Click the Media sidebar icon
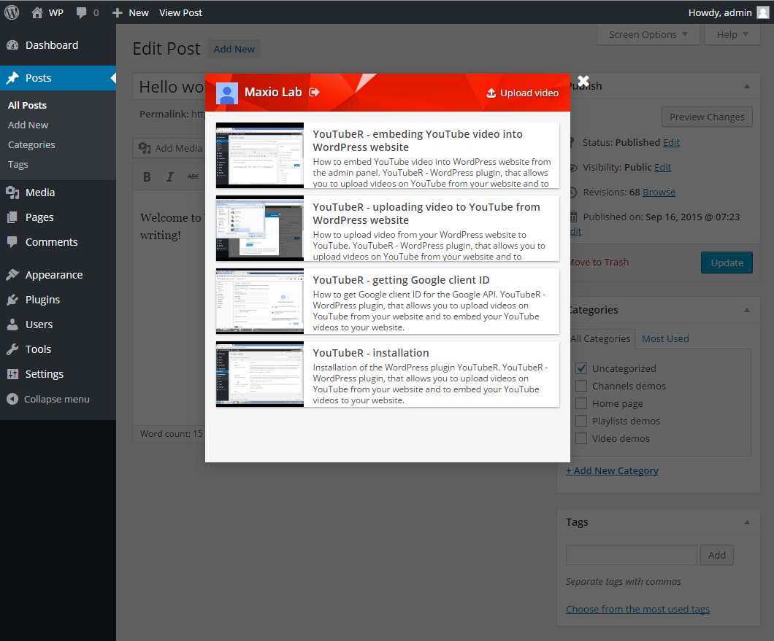Viewport: 774px width, 641px height. (12, 193)
